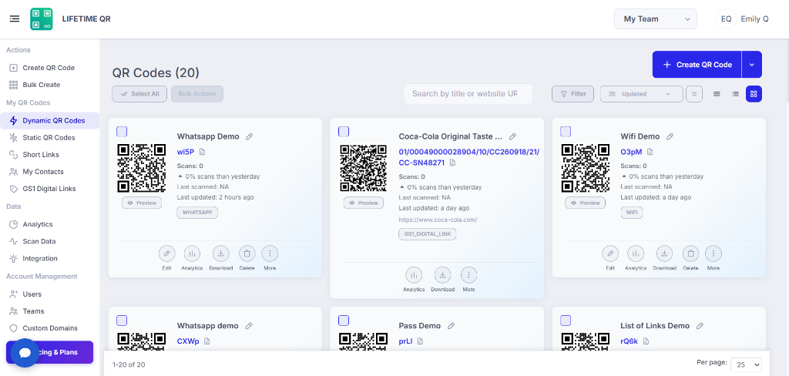Copy the O3pM short link
789x376 pixels.
650,152
